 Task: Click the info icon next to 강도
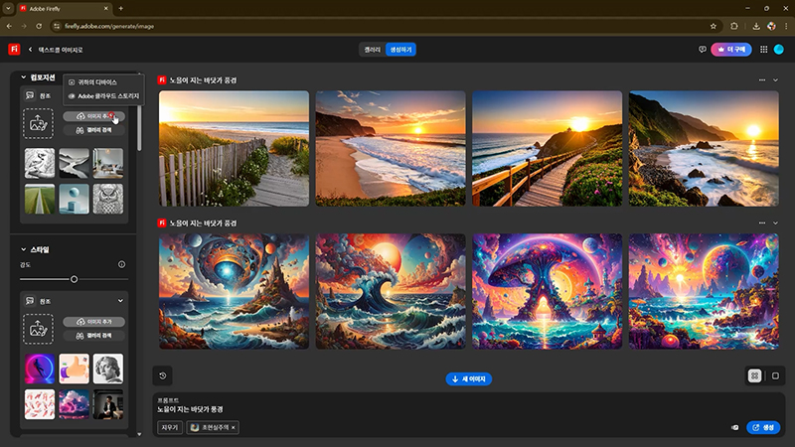coord(121,264)
